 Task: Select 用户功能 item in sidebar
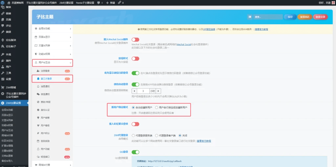pos(52,149)
